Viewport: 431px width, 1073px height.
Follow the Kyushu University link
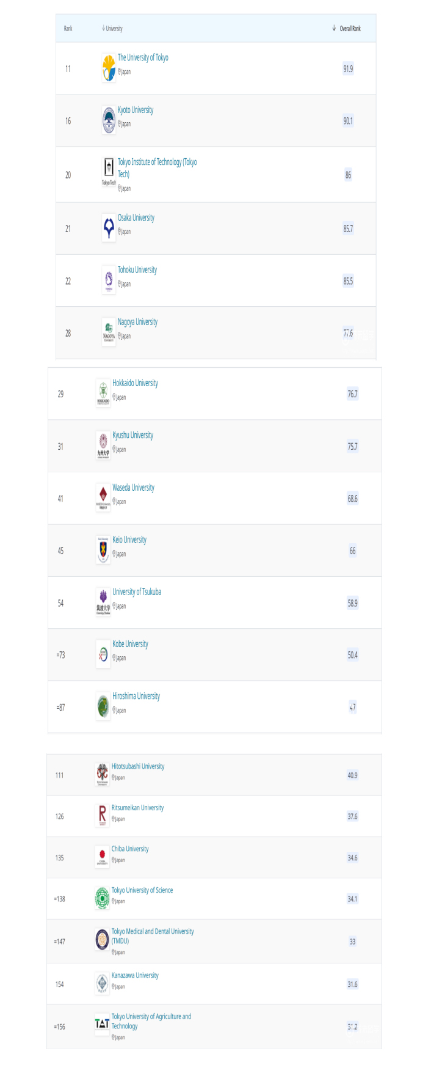(132, 436)
